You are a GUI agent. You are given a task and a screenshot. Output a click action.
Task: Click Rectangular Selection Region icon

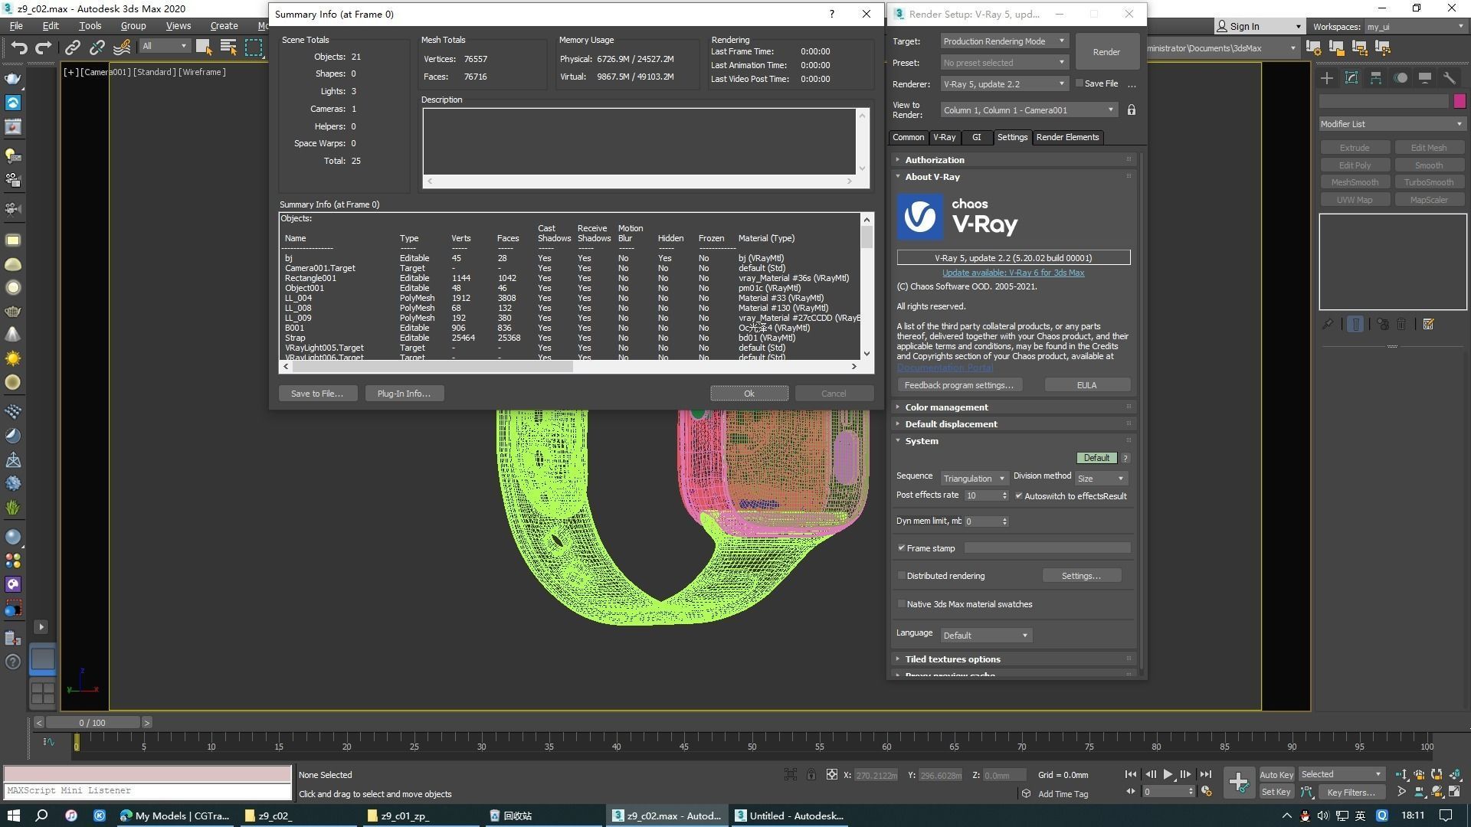click(x=254, y=47)
